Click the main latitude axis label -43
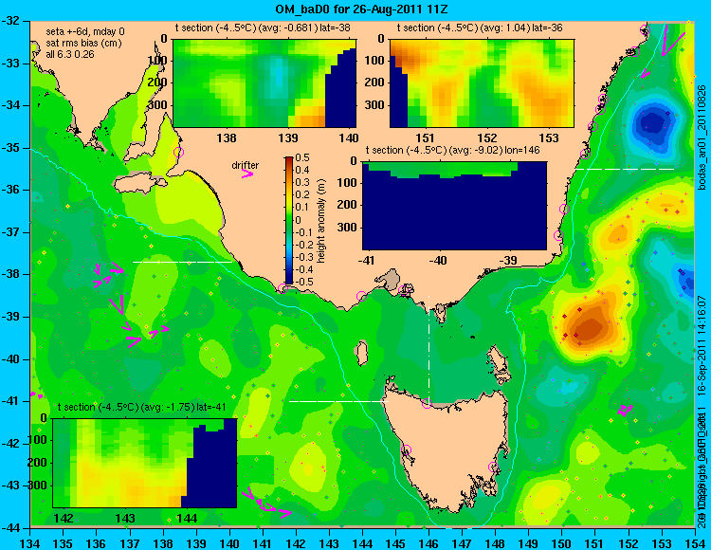The width and height of the screenshot is (711, 550). click(11, 486)
